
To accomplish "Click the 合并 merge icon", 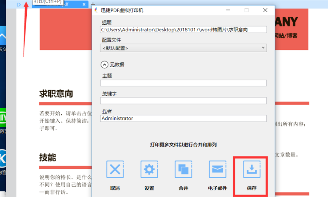I will pos(183,169).
